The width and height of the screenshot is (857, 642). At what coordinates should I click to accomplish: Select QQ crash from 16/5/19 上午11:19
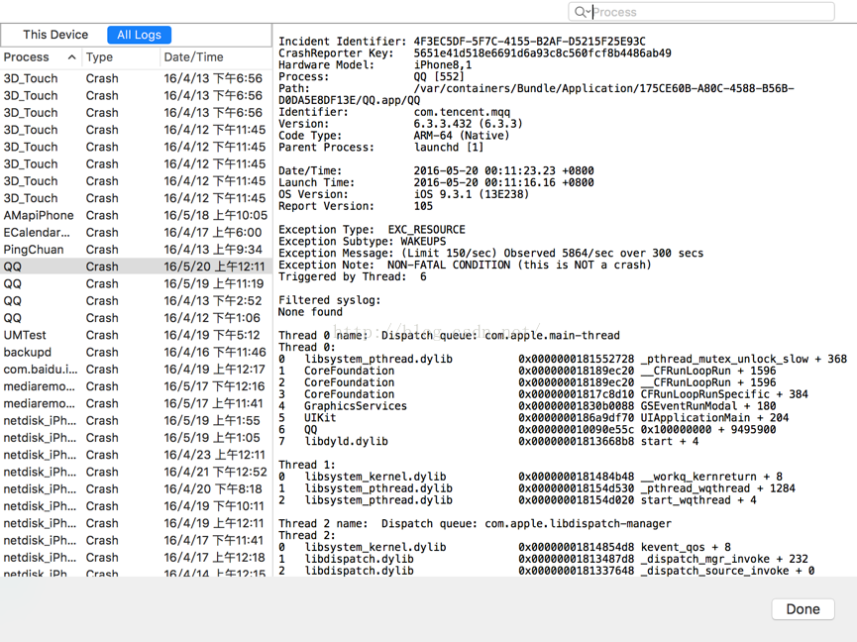click(x=136, y=283)
